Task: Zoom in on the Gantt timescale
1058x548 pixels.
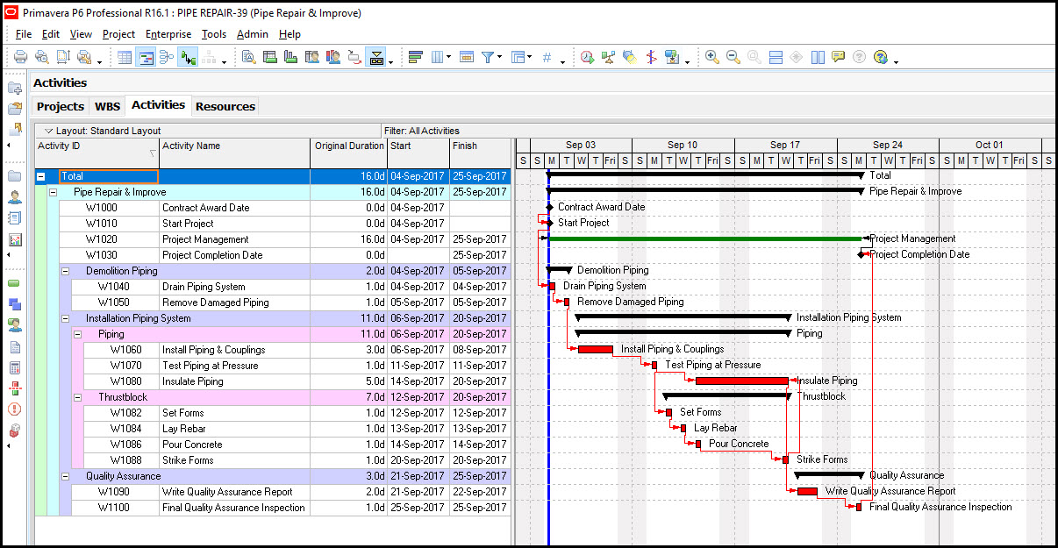Action: [712, 57]
